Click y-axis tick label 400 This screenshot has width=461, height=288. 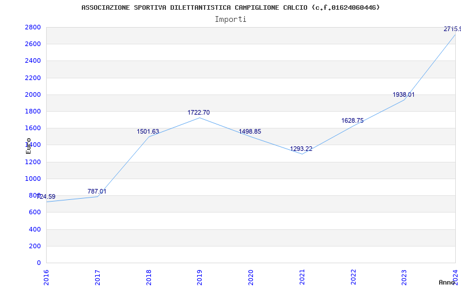pyautogui.click(x=35, y=229)
